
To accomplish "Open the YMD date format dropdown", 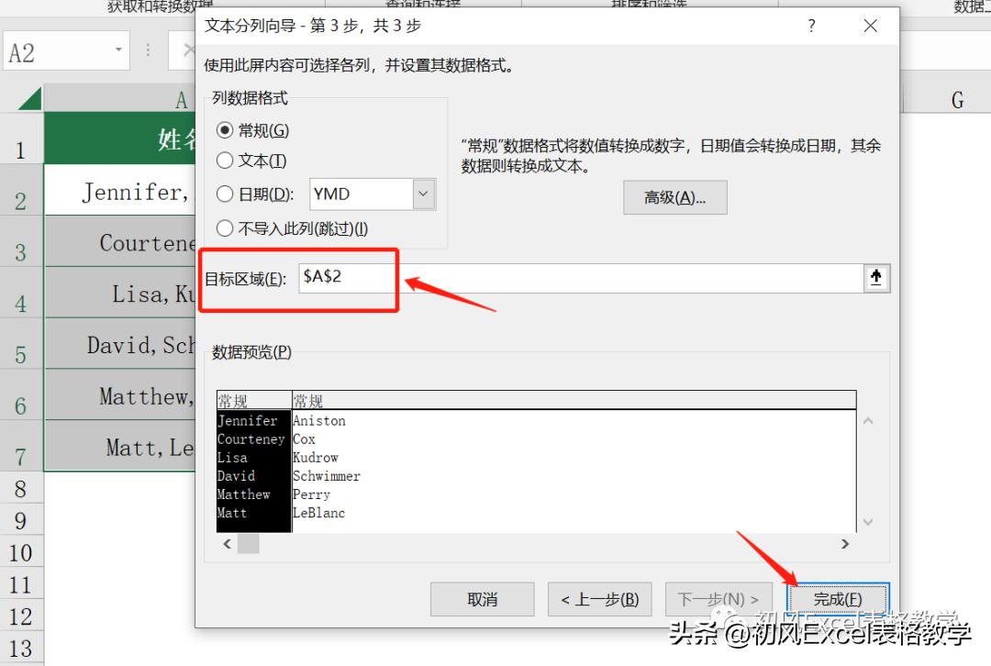I will pyautogui.click(x=422, y=194).
